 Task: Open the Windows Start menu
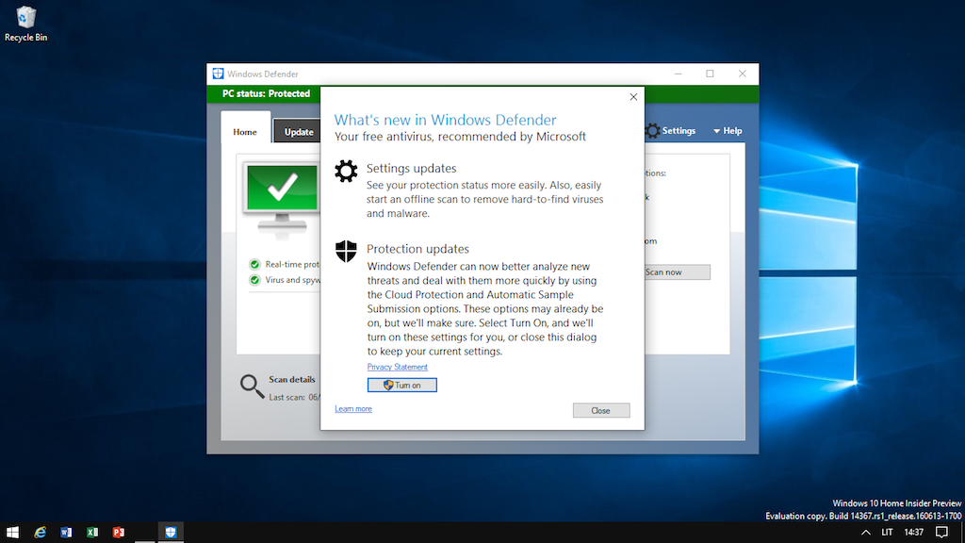[13, 533]
